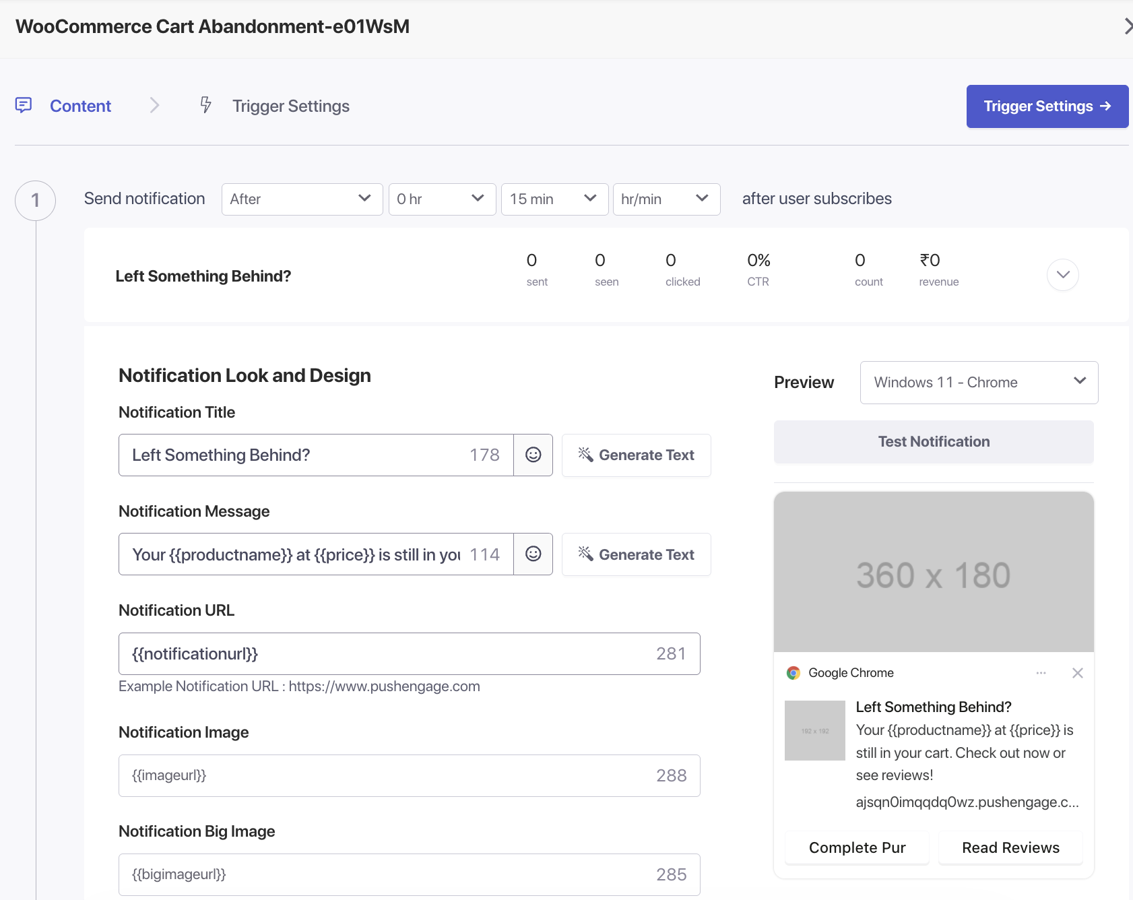Click Read Reviews button in preview
This screenshot has width=1133, height=900.
click(1010, 847)
